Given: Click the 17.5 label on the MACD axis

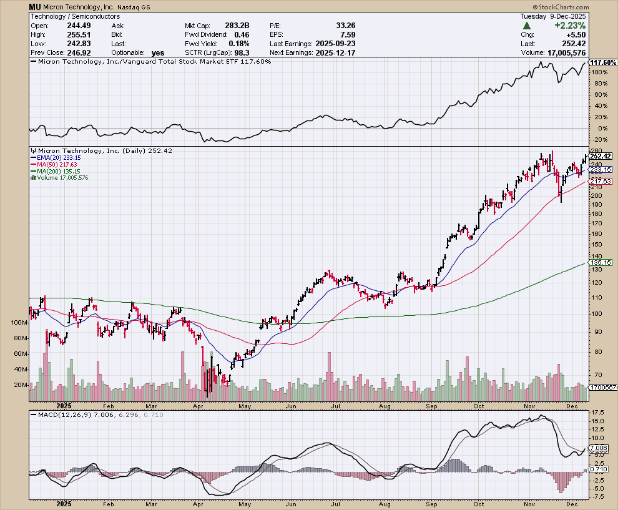Looking at the screenshot, I should tap(598, 413).
